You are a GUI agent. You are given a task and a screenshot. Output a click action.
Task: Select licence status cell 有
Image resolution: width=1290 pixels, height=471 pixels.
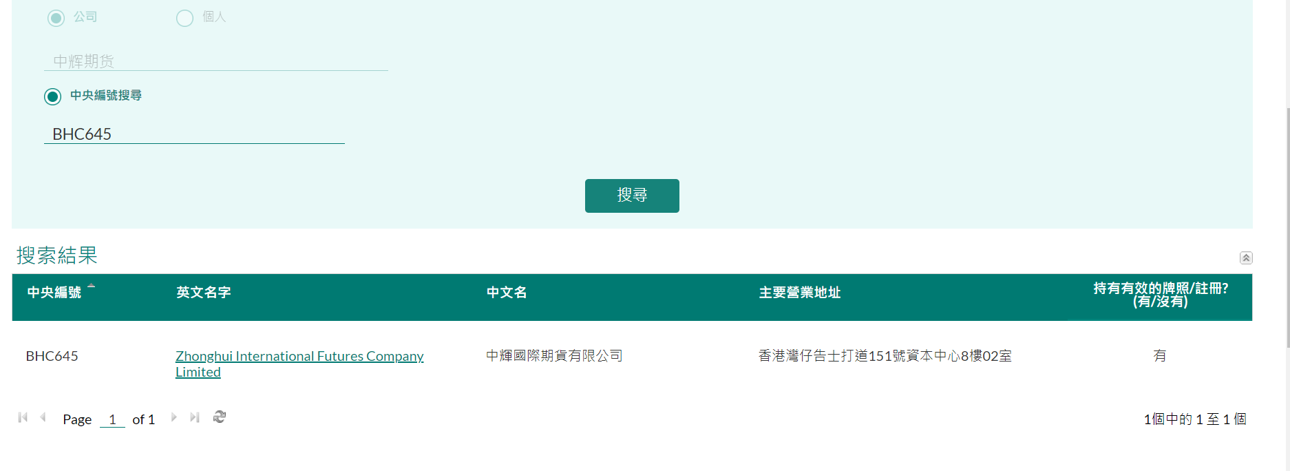click(1160, 356)
